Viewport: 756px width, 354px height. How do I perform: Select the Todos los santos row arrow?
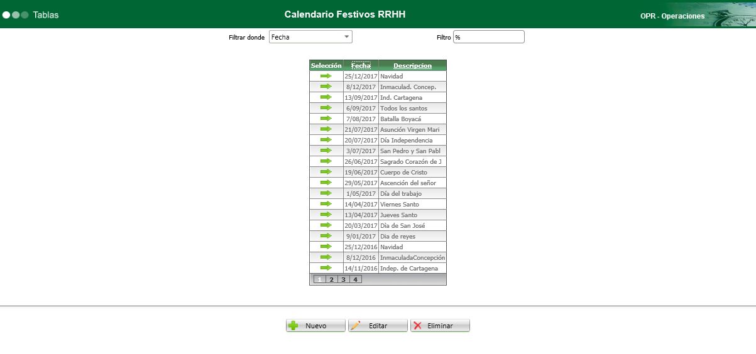tap(326, 108)
